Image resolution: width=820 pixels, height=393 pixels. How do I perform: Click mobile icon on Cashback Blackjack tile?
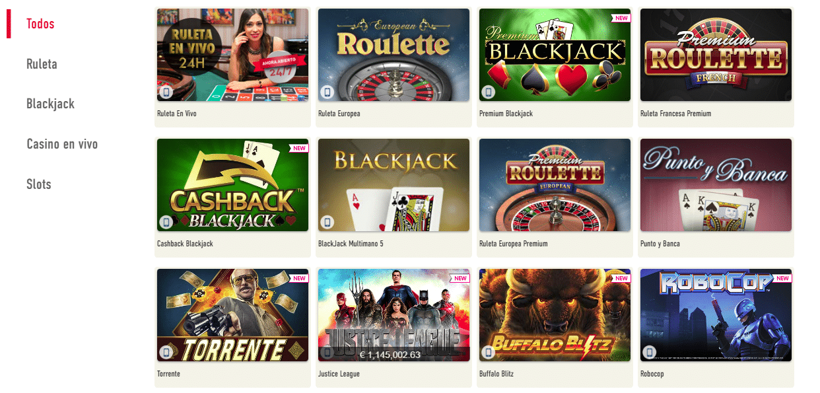coord(166,222)
